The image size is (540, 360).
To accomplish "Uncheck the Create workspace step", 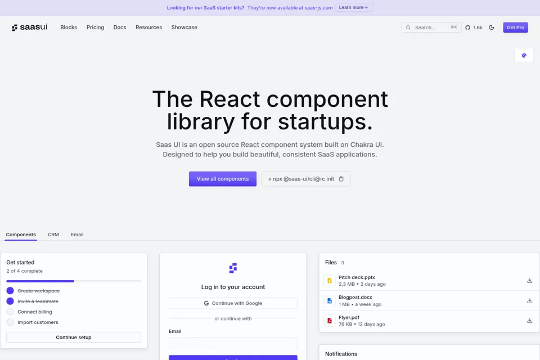I will (10, 291).
